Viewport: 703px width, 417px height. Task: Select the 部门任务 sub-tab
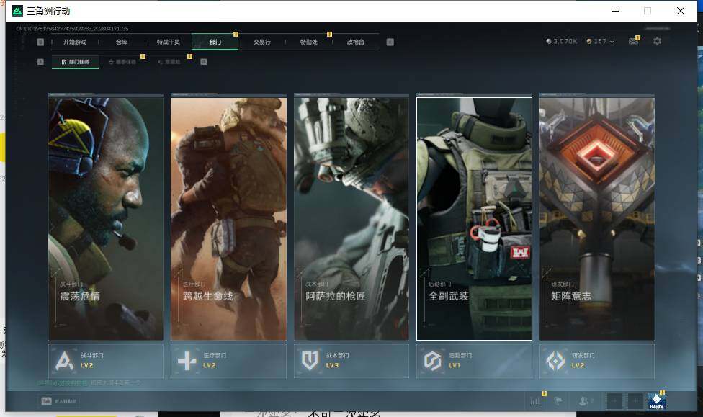76,62
